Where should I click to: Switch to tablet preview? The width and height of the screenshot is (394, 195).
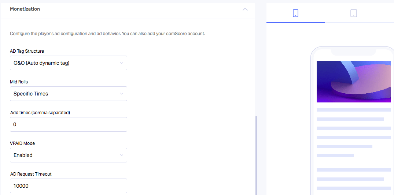[354, 13]
